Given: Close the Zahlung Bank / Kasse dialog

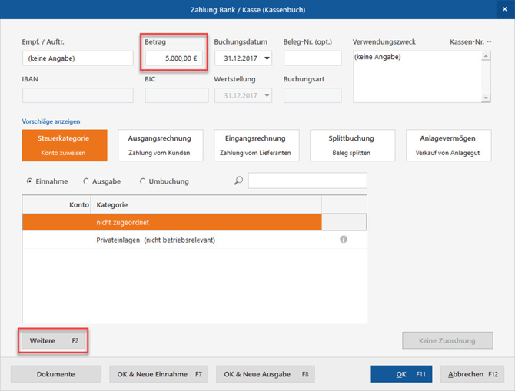Looking at the screenshot, I should coord(503,9).
